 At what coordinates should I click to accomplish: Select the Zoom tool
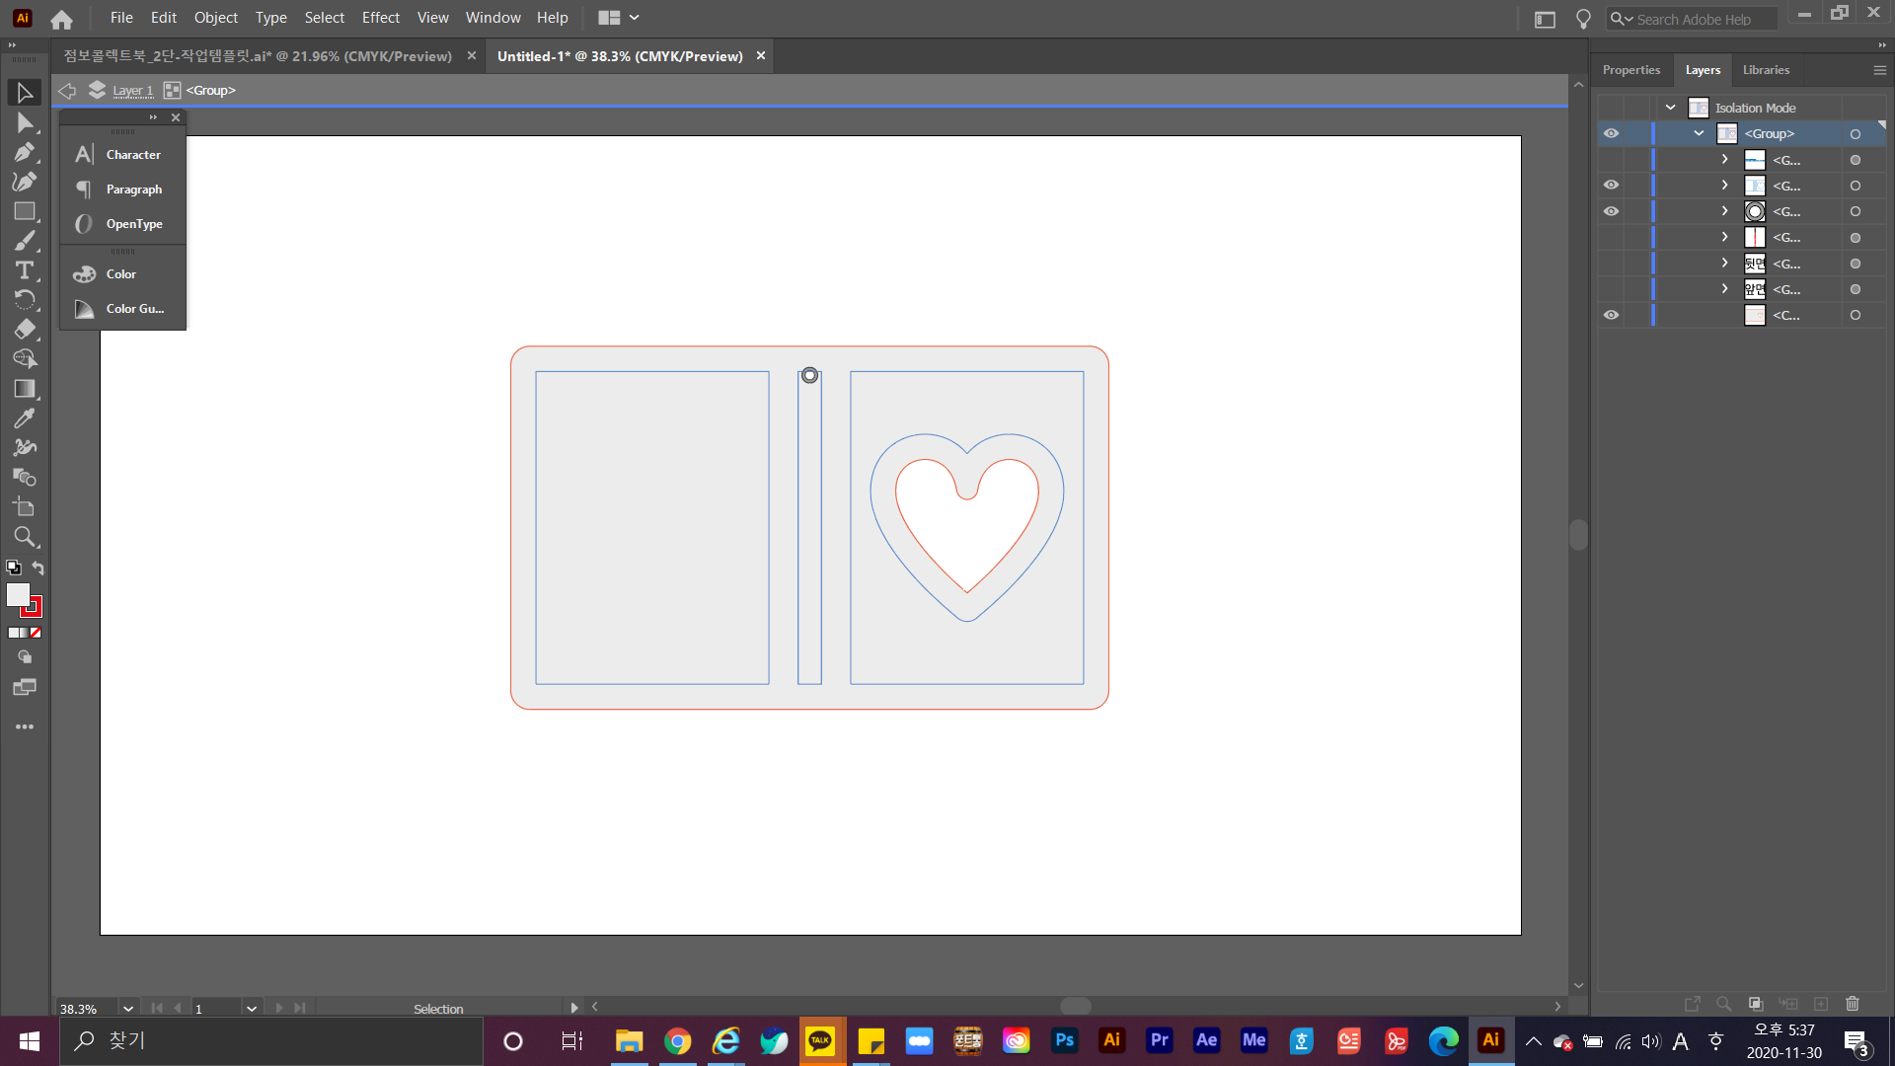click(x=24, y=537)
